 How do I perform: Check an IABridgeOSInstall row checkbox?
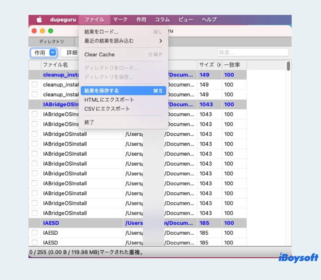35,134
